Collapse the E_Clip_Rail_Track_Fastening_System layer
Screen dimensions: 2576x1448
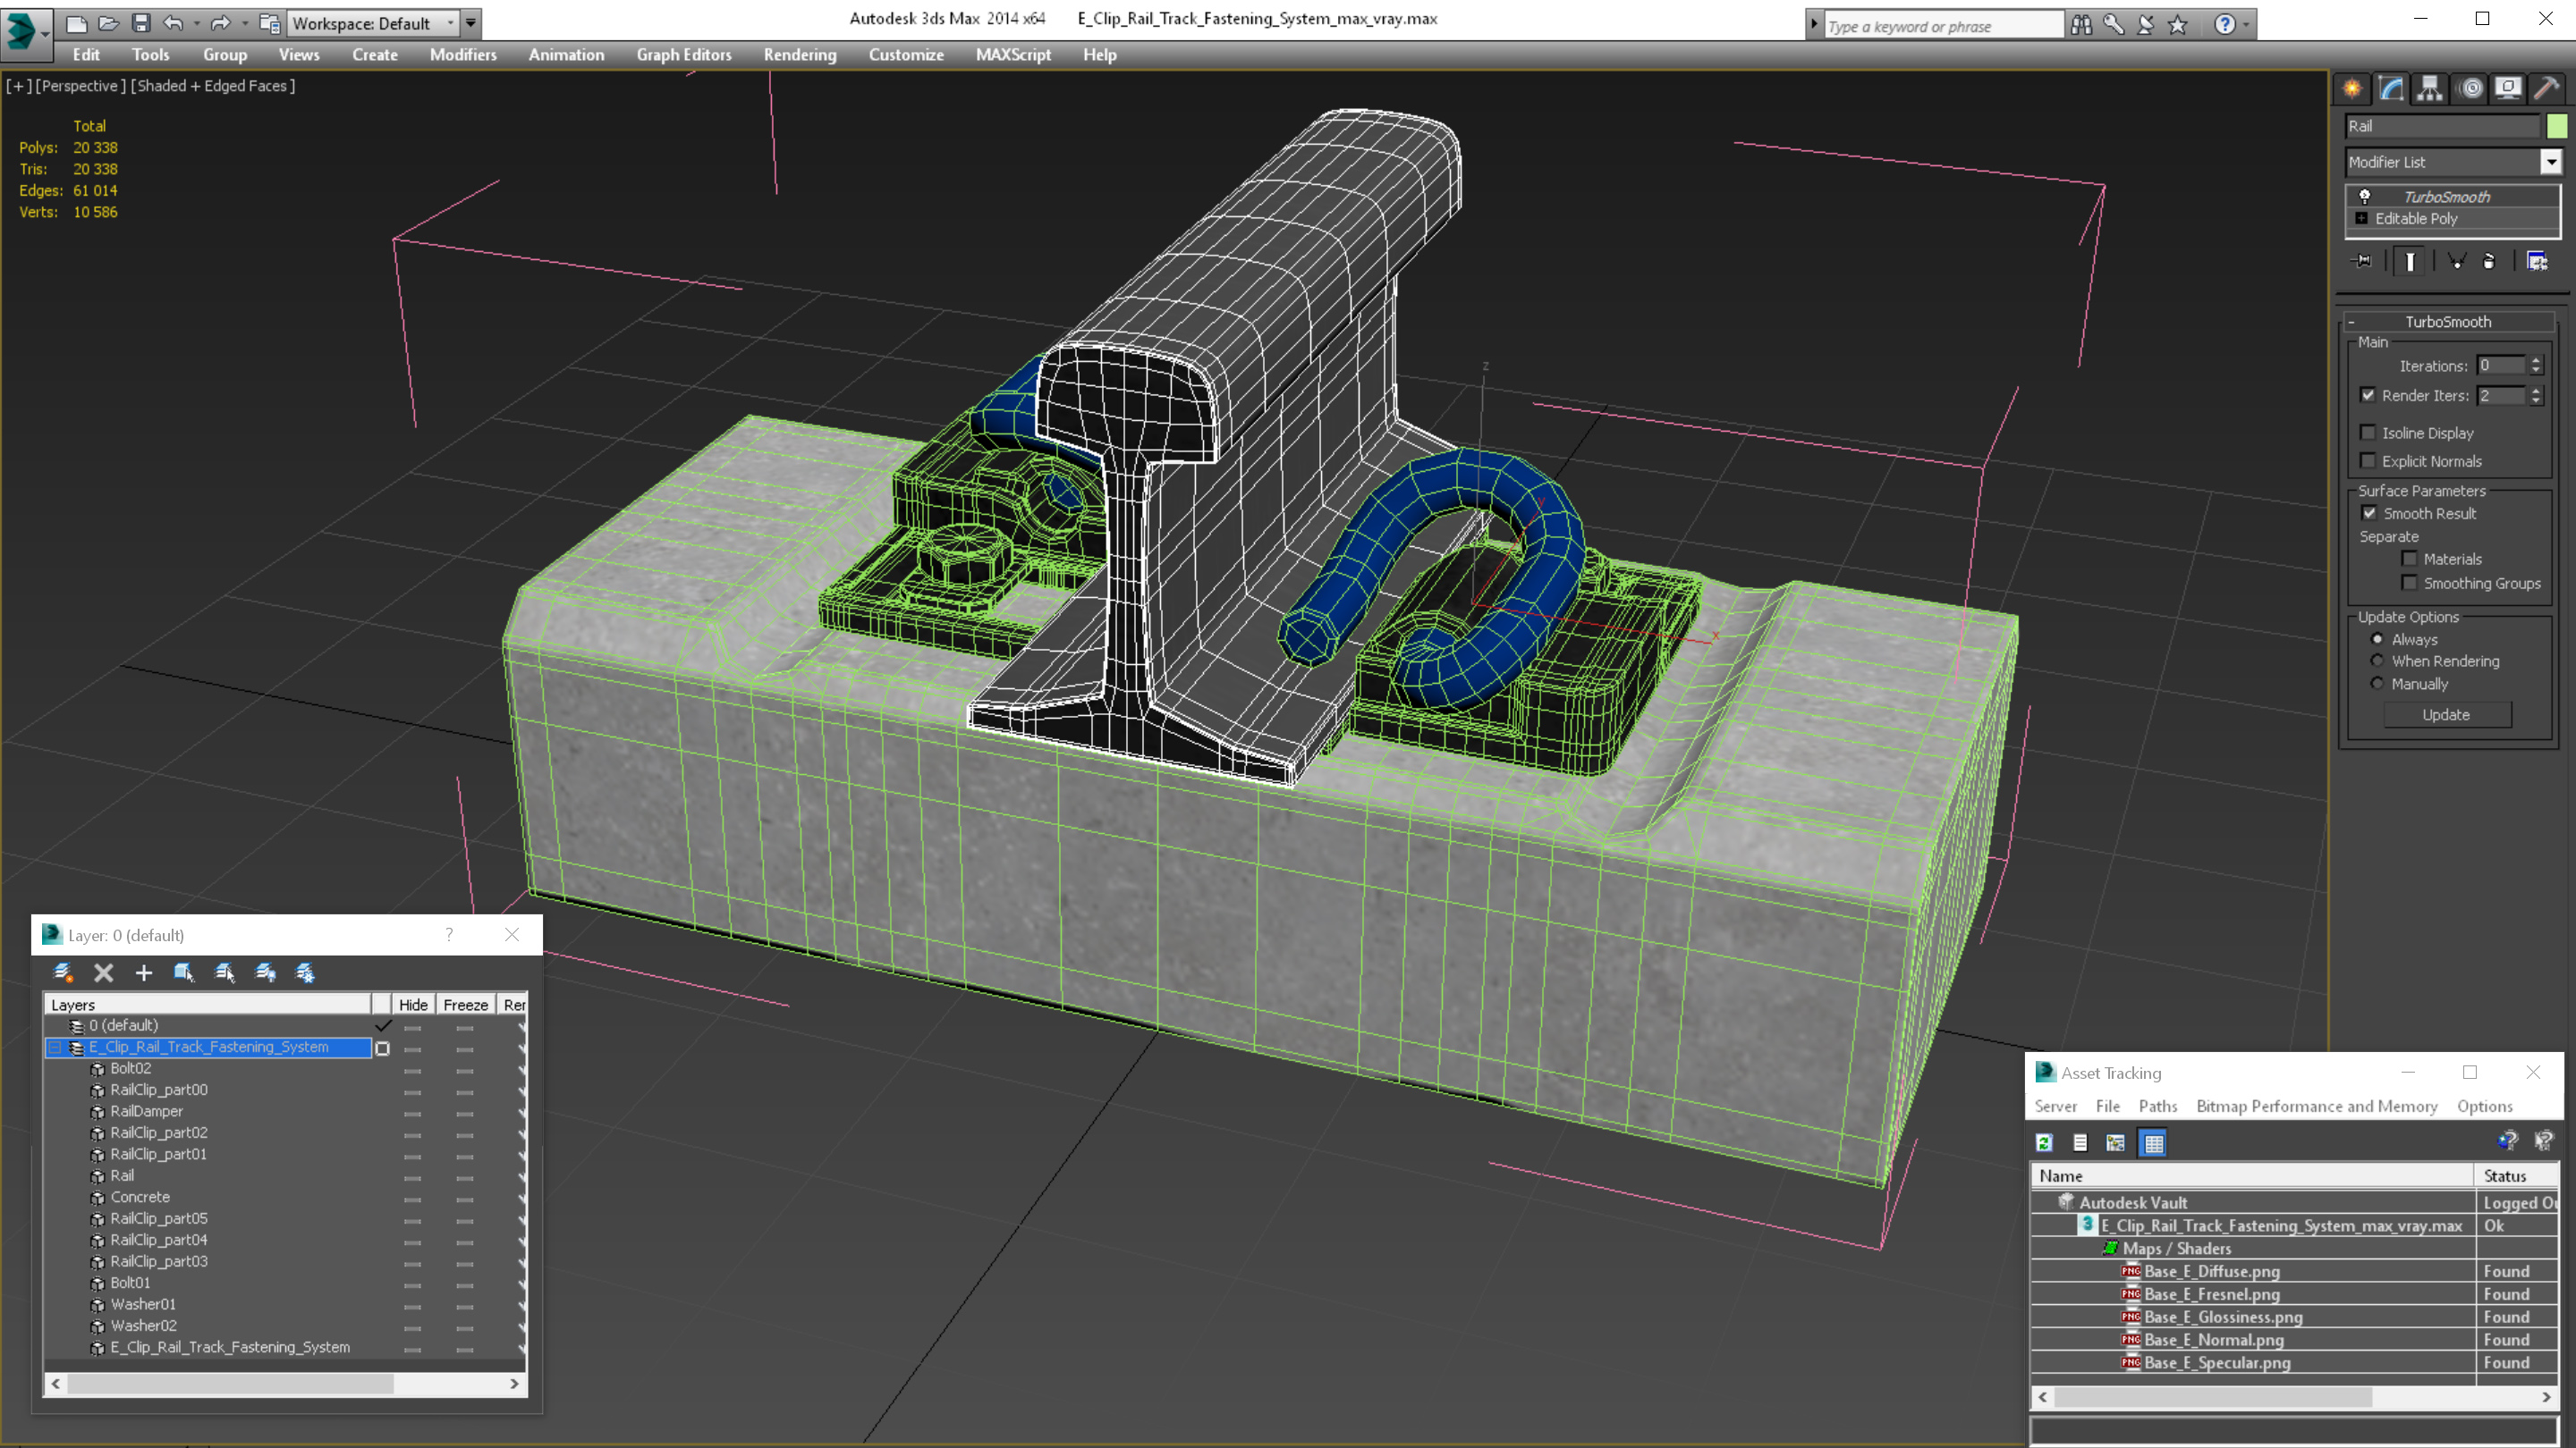(x=56, y=1047)
